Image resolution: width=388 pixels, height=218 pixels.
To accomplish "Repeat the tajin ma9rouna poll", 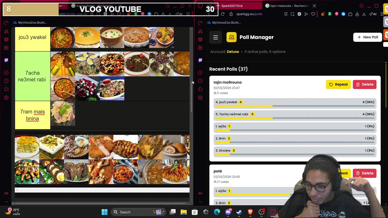I will 338,84.
